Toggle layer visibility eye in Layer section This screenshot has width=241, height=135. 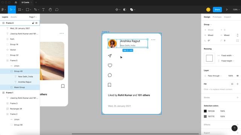(238, 76)
